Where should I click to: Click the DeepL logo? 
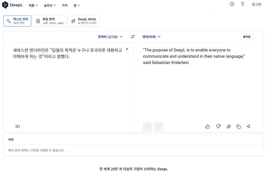point(12,5)
